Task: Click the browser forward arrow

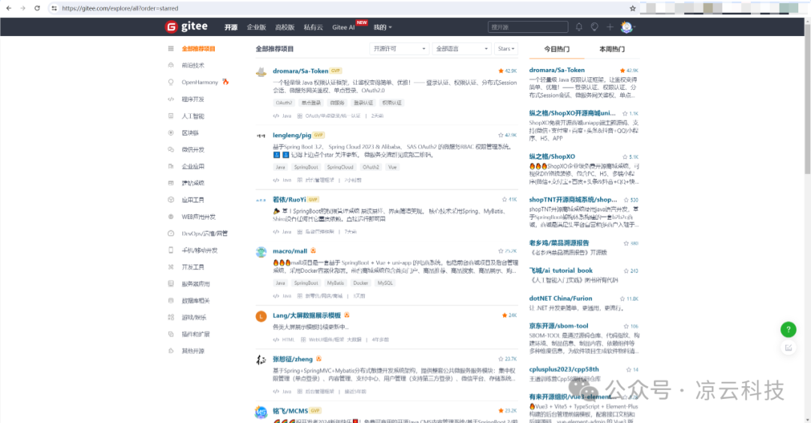Action: (x=23, y=8)
